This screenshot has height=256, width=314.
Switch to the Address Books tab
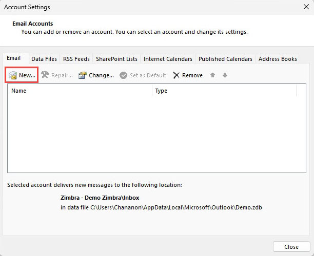click(278, 59)
